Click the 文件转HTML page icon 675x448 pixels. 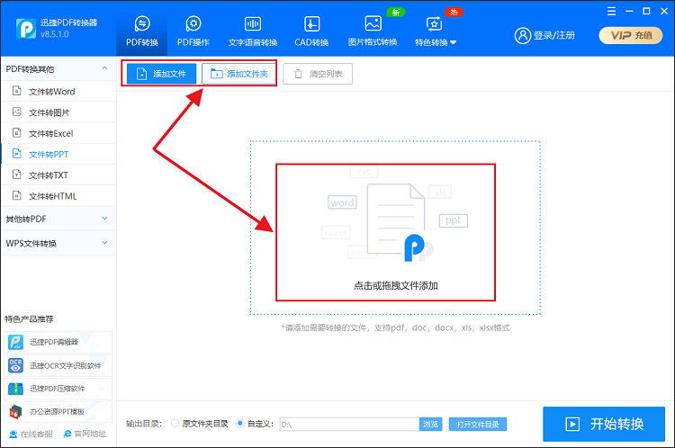[17, 195]
